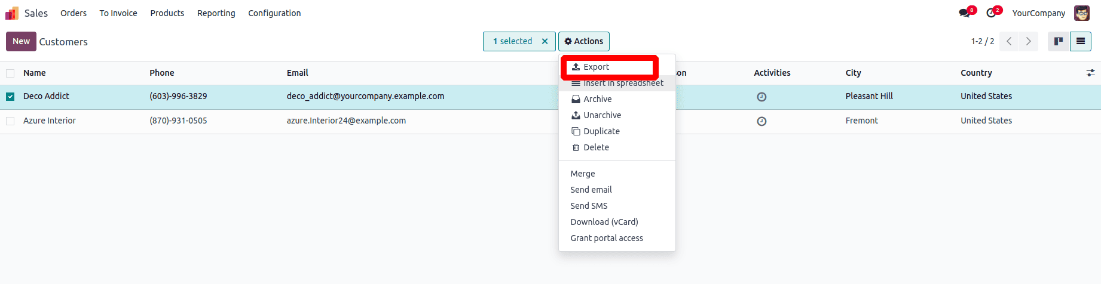Screen dimensions: 1101x284
Task: Open the Azure Interior record
Action: [50, 121]
